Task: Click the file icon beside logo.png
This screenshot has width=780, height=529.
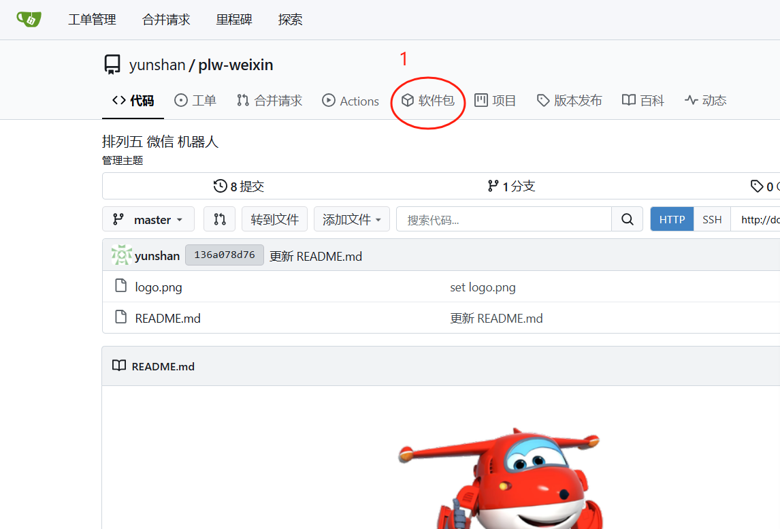Action: click(121, 286)
